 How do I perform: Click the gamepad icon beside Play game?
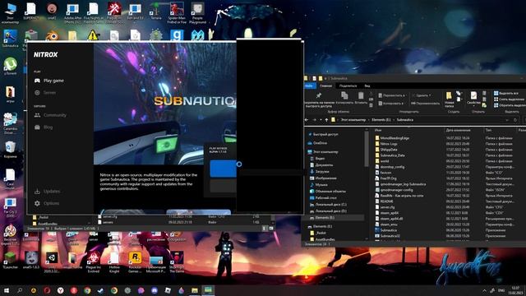pyautogui.click(x=37, y=81)
